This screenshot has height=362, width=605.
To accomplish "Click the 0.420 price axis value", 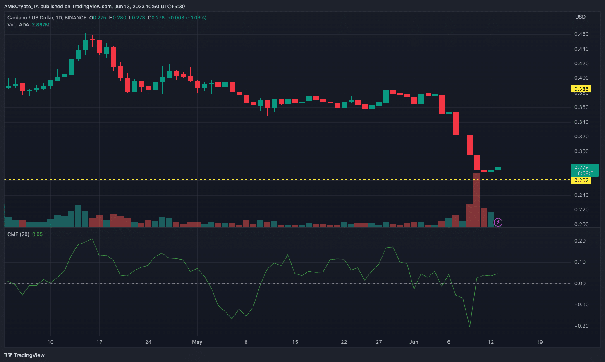I will (x=581, y=64).
